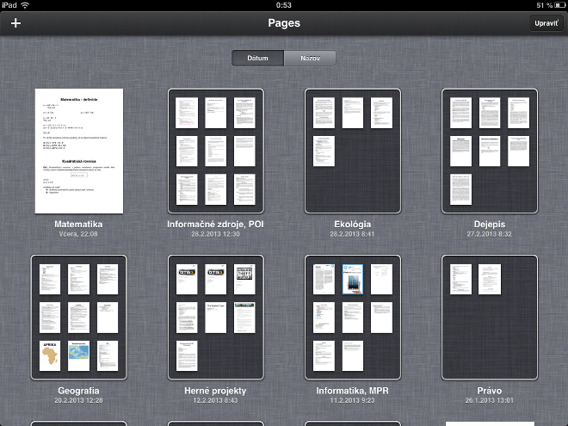This screenshot has height=426, width=568.
Task: Tap the Wi-Fi status icon
Action: (x=25, y=5)
